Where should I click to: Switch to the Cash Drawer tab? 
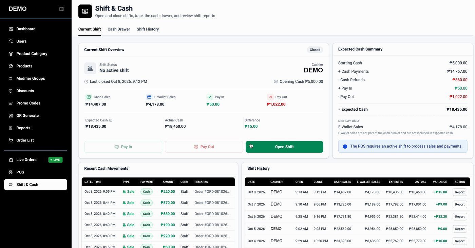pyautogui.click(x=119, y=29)
